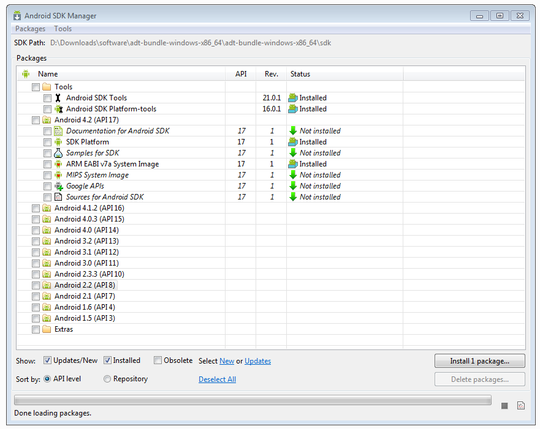Viewport: 540px width, 429px height.
Task: Check the Sources for Android SDK checkbox
Action: click(48, 197)
